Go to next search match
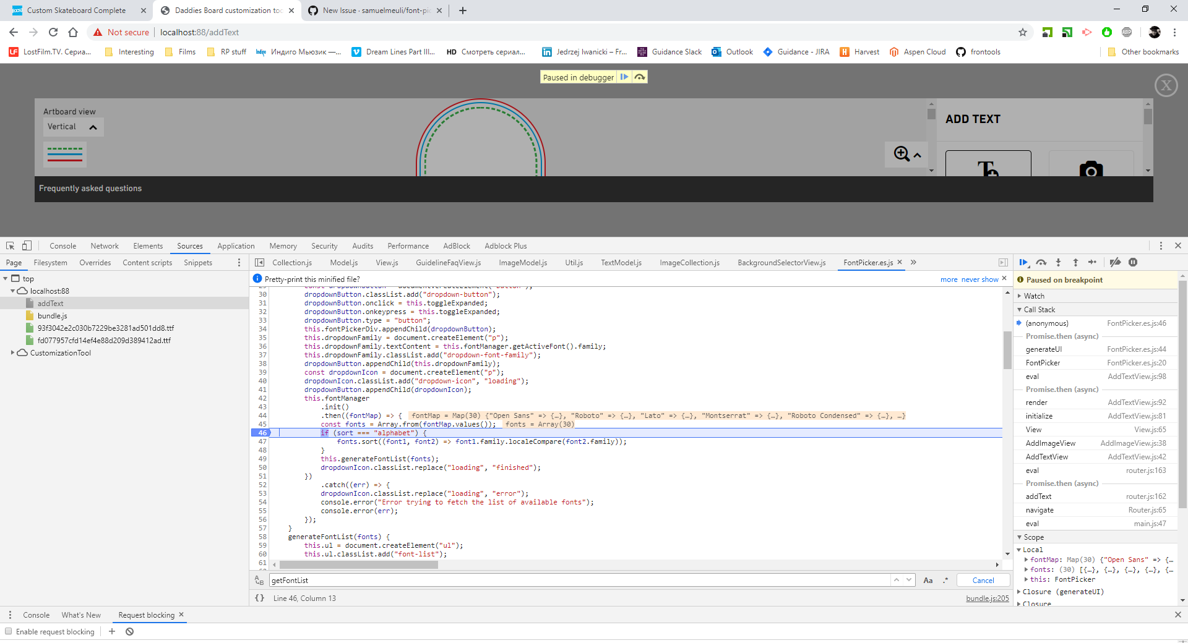 (909, 580)
